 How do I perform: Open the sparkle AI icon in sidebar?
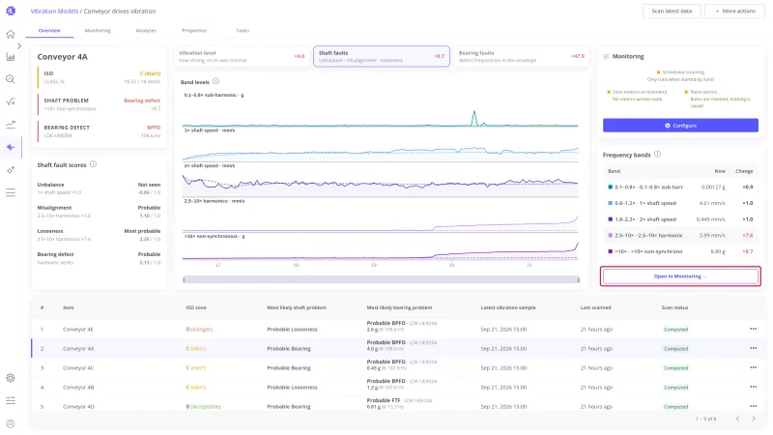click(x=11, y=170)
